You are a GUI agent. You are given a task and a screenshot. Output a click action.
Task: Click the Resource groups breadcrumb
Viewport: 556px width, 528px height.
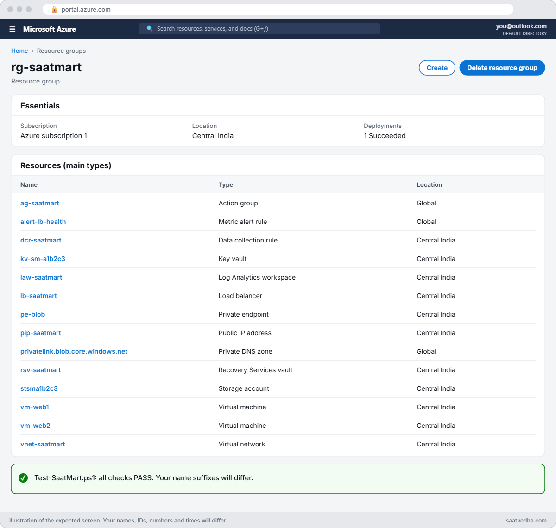pos(61,51)
